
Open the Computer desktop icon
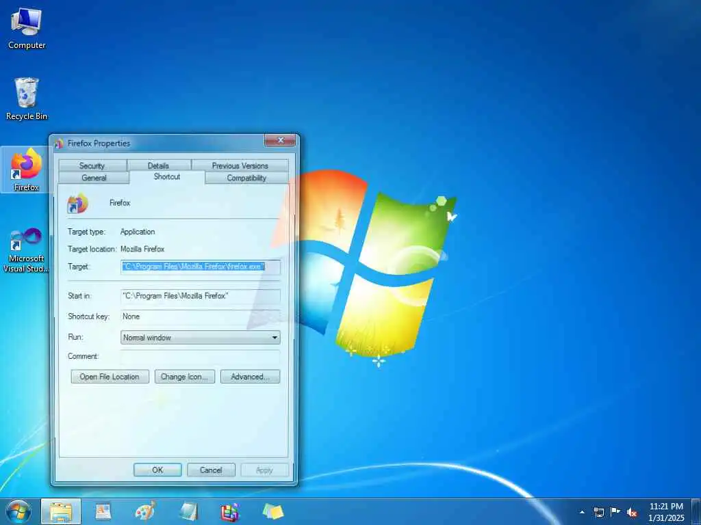coord(27,29)
